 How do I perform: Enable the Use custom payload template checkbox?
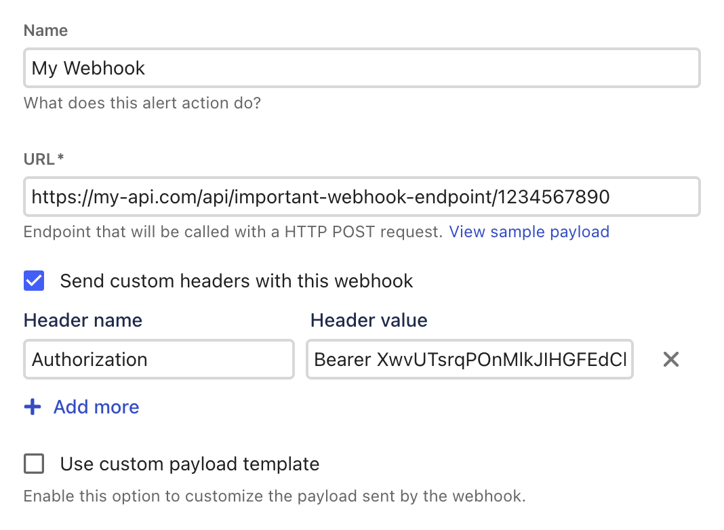[x=34, y=464]
